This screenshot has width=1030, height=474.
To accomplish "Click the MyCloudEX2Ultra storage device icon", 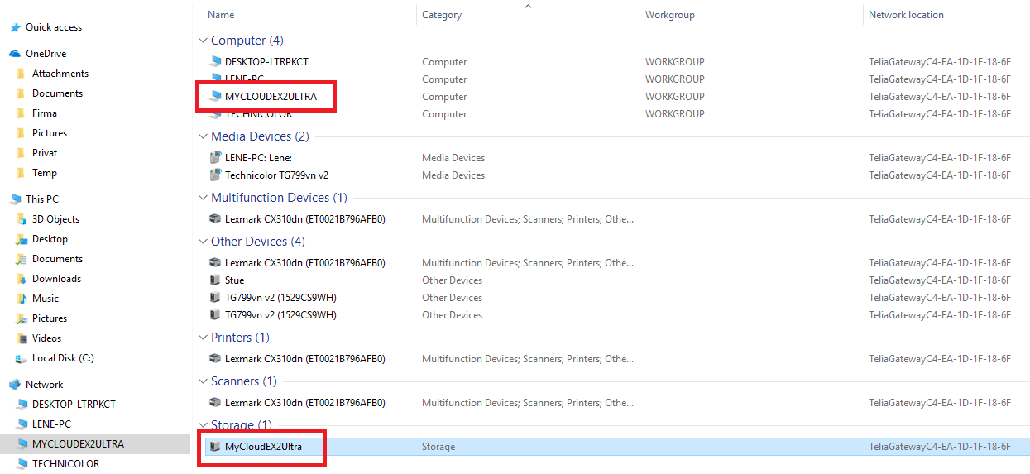I will coord(216,447).
